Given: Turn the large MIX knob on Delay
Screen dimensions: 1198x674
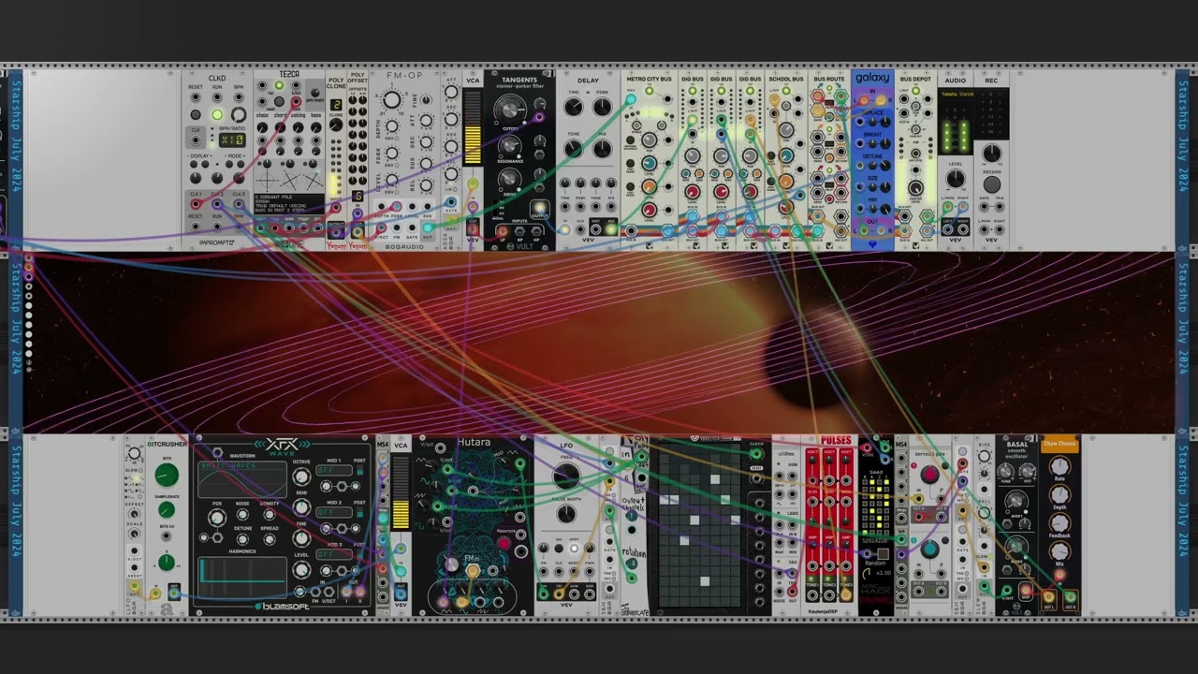Looking at the screenshot, I should (x=603, y=149).
